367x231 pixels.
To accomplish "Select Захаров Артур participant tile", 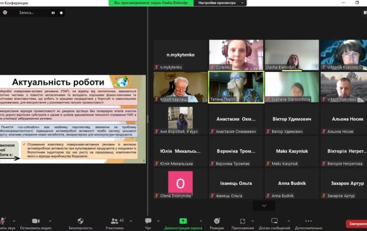I will coord(344,183).
